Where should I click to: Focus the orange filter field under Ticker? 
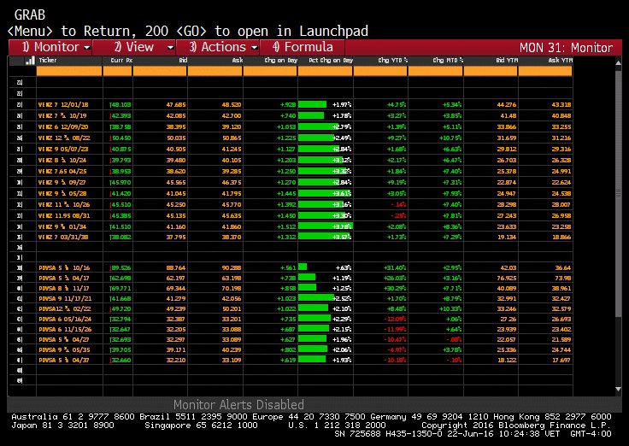click(x=69, y=71)
